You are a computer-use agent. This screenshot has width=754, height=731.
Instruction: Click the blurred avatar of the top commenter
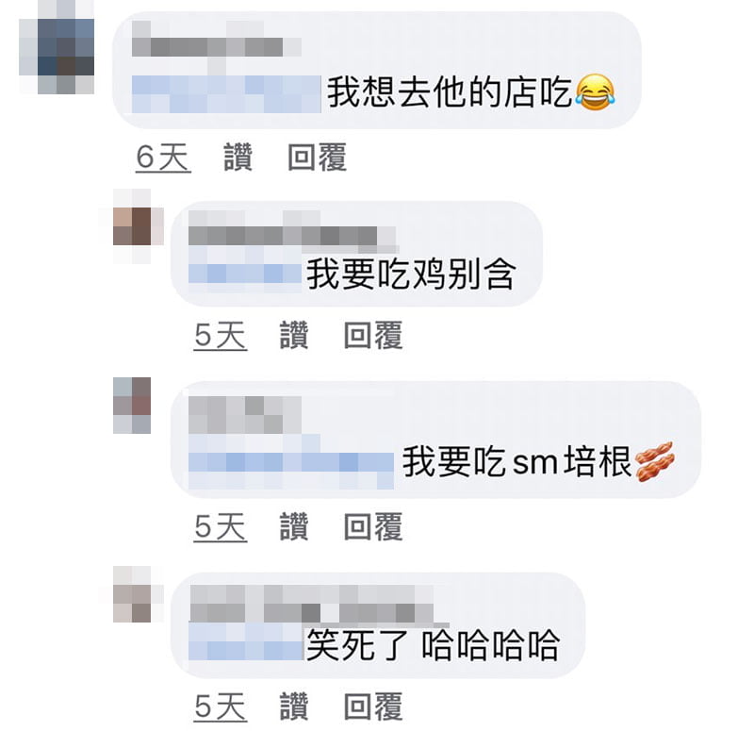[x=57, y=46]
